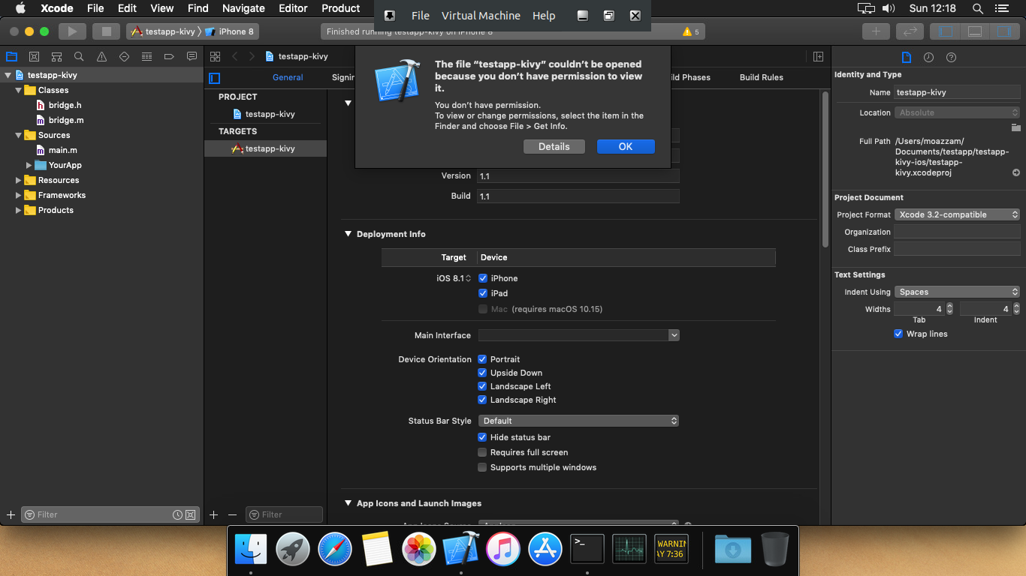Open the Source Control navigator
This screenshot has height=576, width=1026.
[x=34, y=56]
